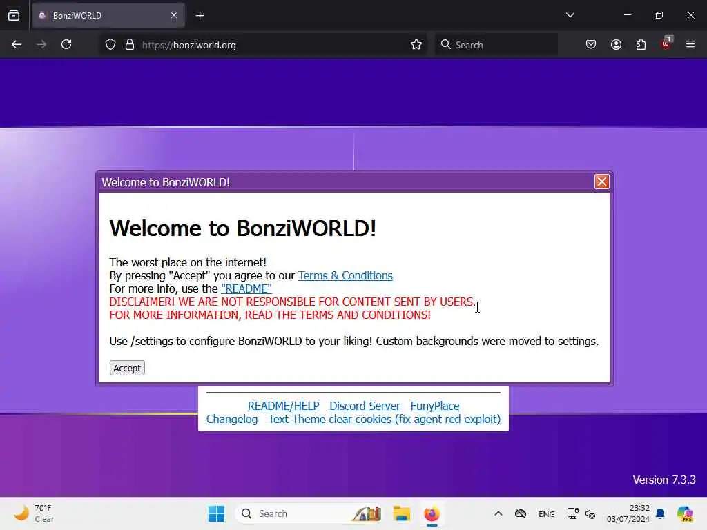The image size is (707, 530).
Task: Open File Explorer from the taskbar
Action: pyautogui.click(x=401, y=513)
